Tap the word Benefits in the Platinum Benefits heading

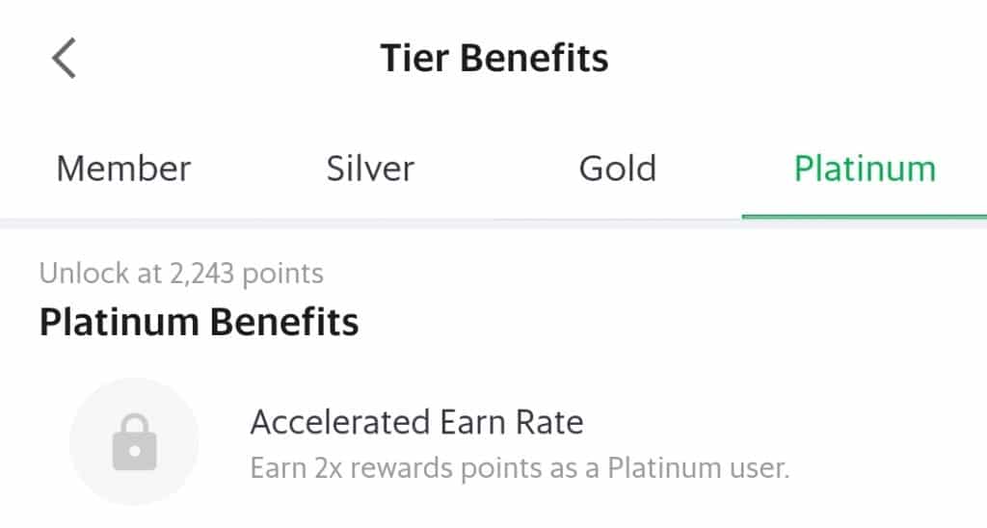click(x=284, y=322)
